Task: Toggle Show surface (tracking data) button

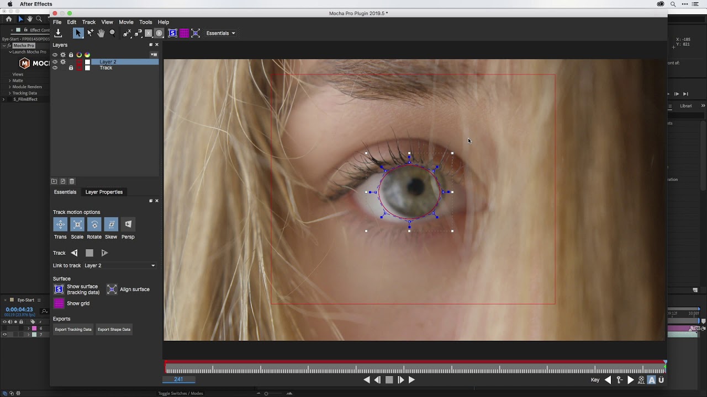Action: pos(59,289)
